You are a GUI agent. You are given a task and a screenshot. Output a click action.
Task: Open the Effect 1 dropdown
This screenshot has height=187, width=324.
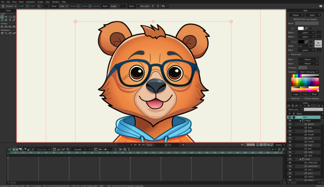pyautogui.click(x=307, y=33)
